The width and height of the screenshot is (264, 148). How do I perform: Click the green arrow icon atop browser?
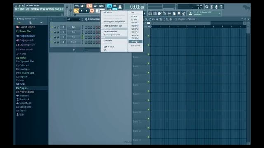click(x=19, y=23)
